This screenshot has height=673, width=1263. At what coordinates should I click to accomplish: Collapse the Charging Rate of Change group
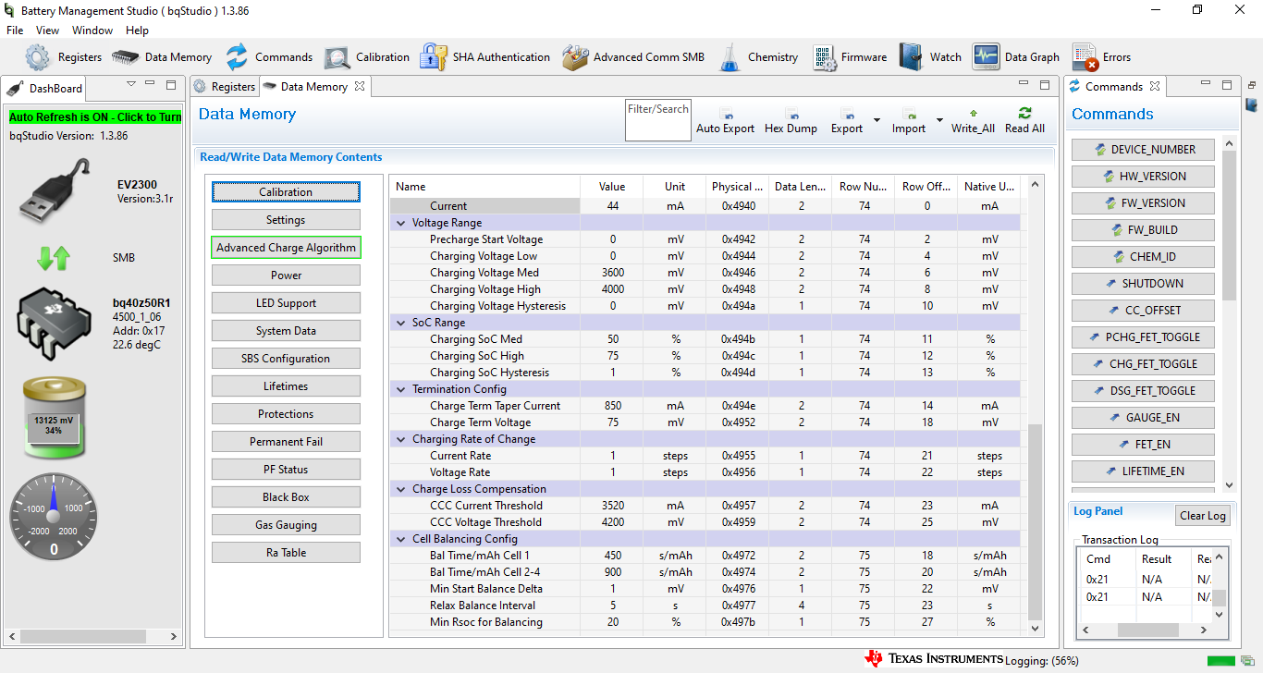(x=401, y=439)
